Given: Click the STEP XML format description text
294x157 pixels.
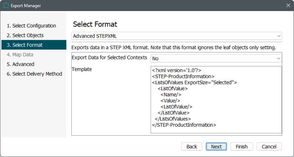Looking at the screenshot, I should 174,48.
